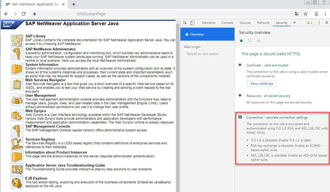Image resolution: width=330 pixels, height=192 pixels.
Task: Open Application Server Java Troubleshooting Guide link
Action: coord(65,165)
